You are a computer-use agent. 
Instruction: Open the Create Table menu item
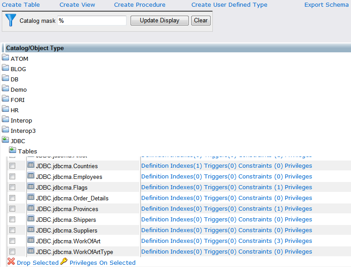click(21, 5)
